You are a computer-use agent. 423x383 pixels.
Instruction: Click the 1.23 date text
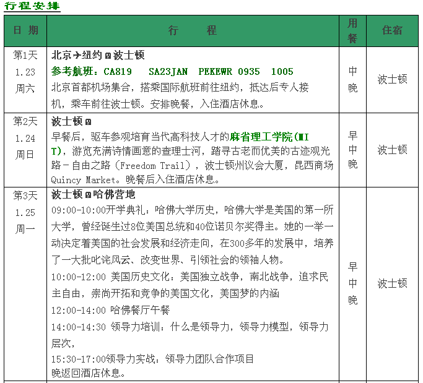tap(25, 72)
